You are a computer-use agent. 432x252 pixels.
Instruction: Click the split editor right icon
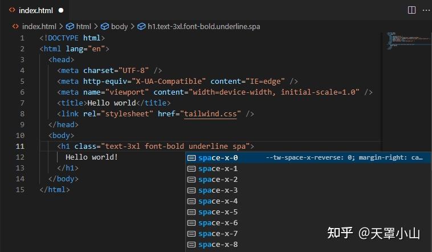[411, 10]
